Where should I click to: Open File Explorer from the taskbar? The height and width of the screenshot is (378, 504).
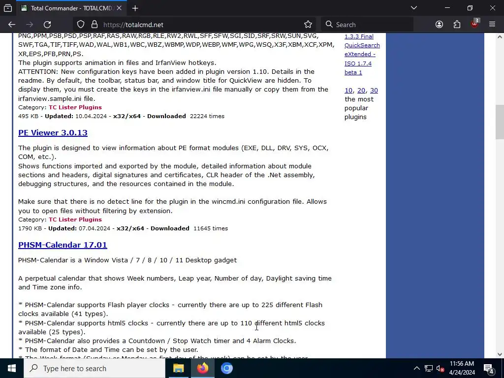click(178, 368)
